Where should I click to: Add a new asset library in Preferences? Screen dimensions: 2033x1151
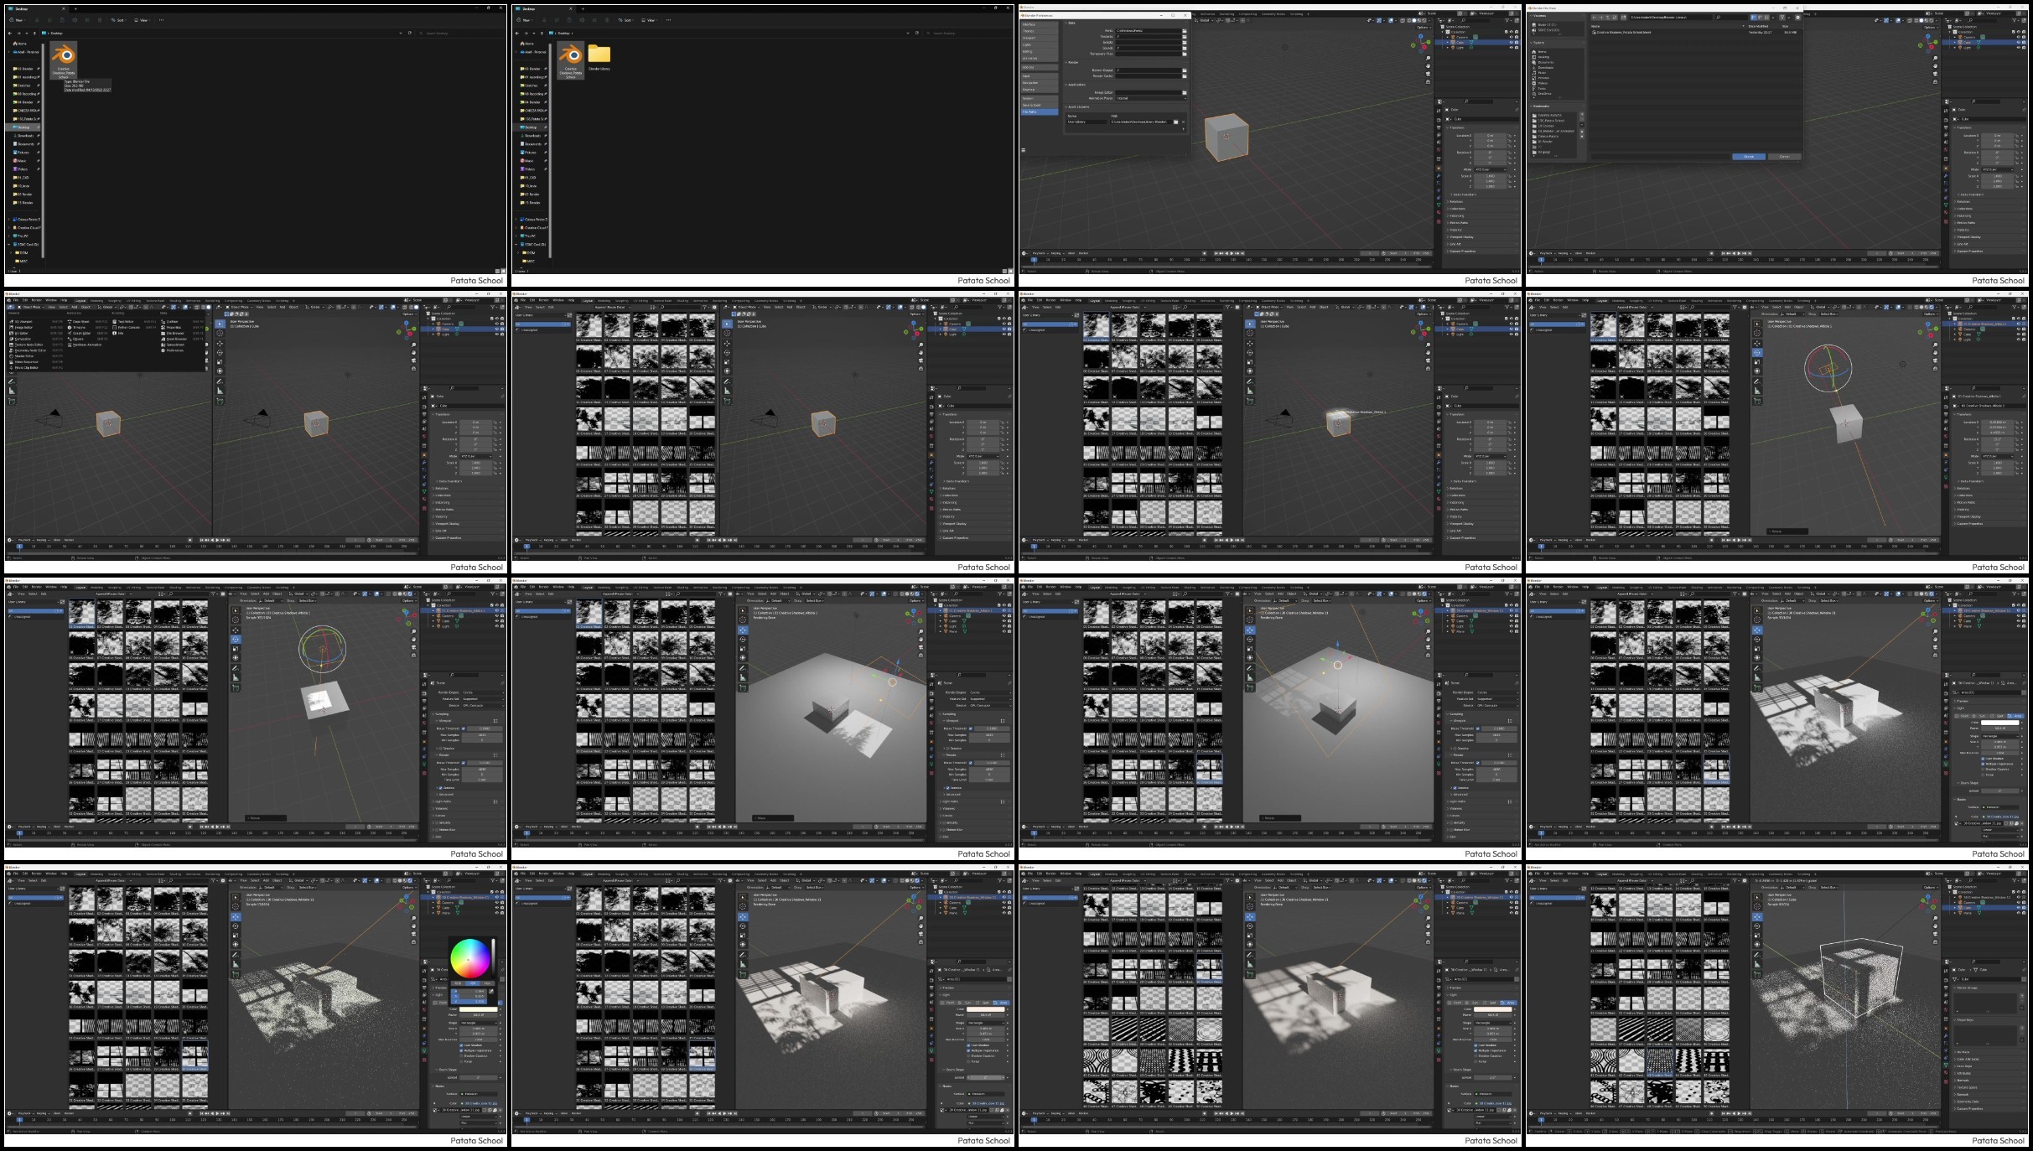click(x=1184, y=129)
